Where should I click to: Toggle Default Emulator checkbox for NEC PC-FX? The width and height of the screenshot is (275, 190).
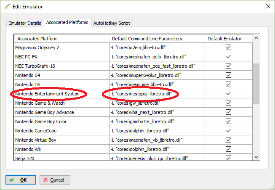(228, 57)
